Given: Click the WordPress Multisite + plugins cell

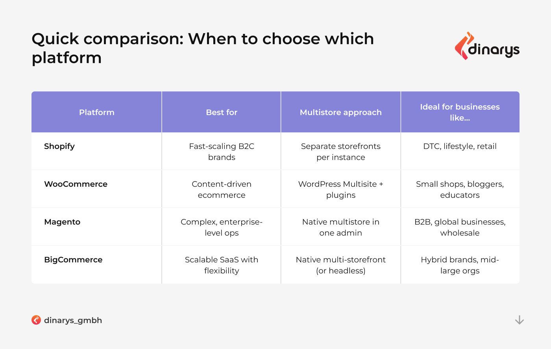Looking at the screenshot, I should click(341, 189).
